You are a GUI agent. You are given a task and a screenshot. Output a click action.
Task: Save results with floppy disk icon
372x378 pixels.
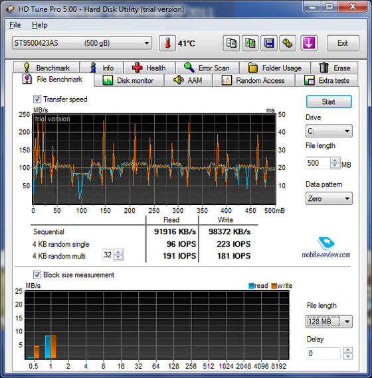(x=269, y=43)
